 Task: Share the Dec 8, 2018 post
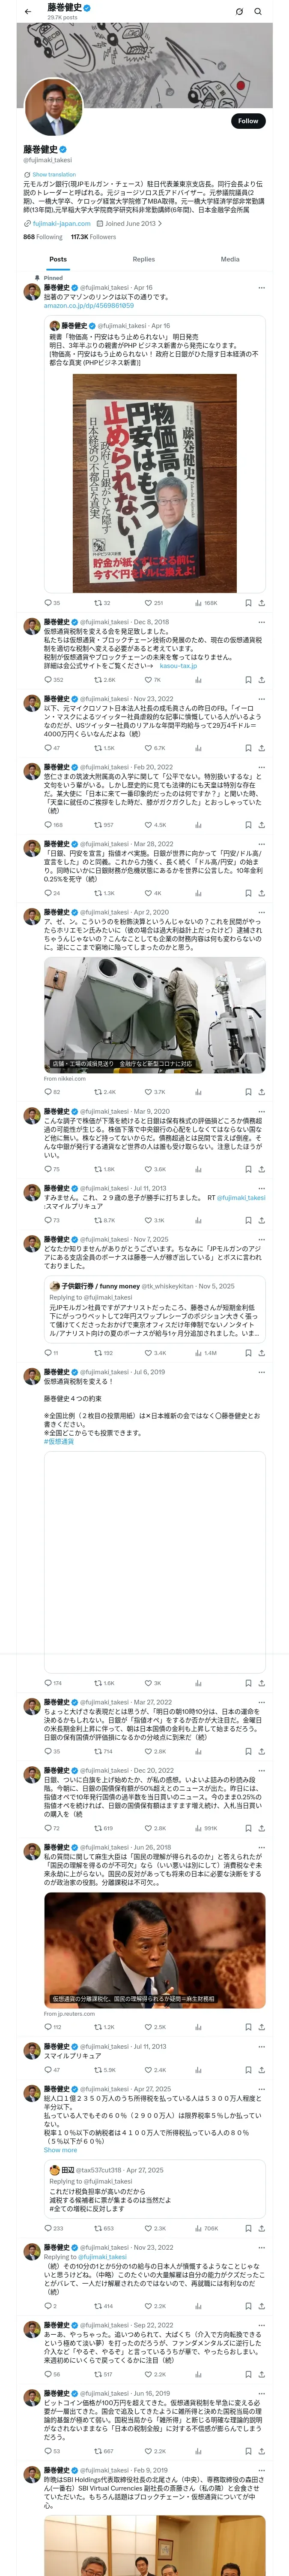tap(262, 679)
